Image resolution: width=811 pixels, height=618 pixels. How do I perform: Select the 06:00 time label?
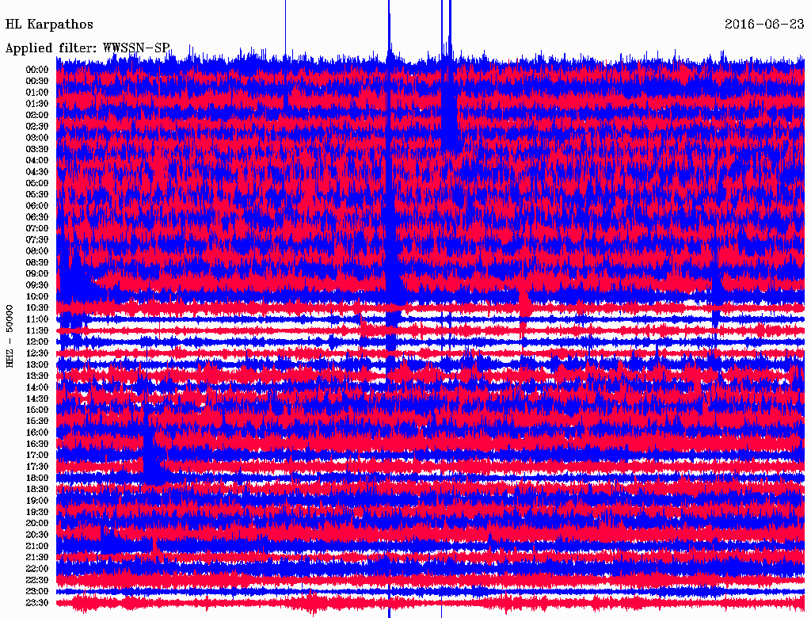37,205
